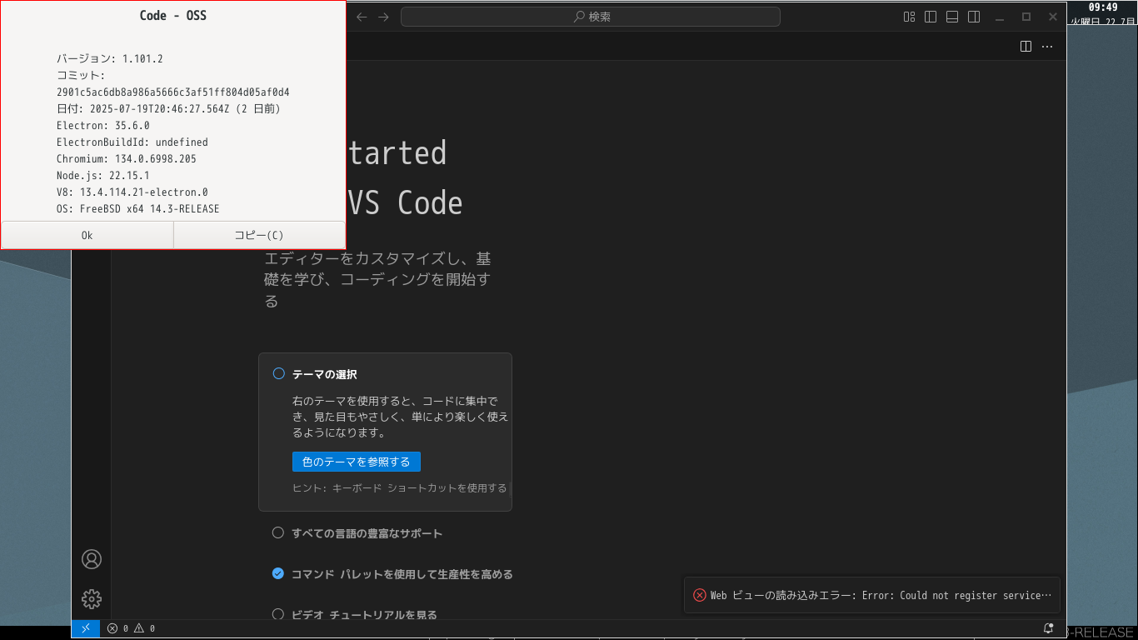Click the バージョン: 1.101.2 line
The height and width of the screenshot is (640, 1138).
(110, 58)
